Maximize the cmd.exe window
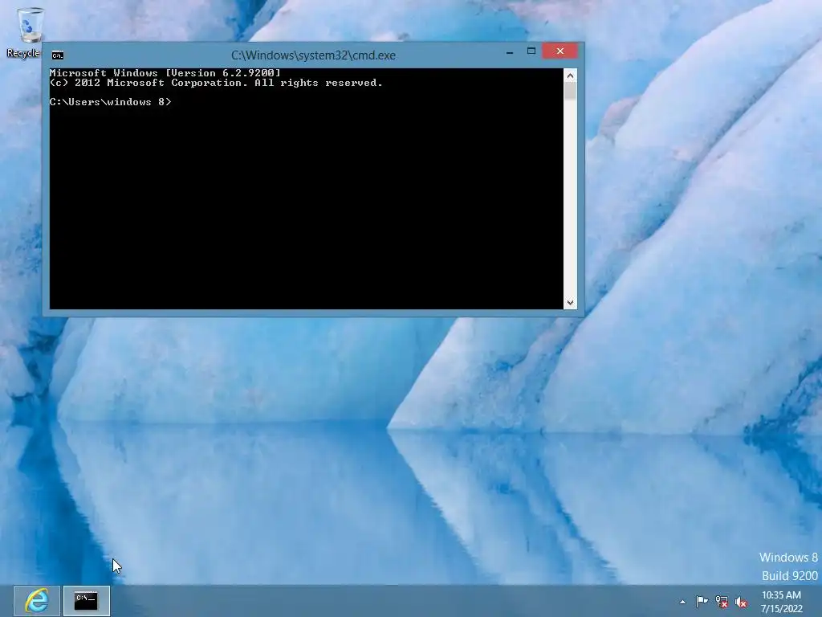Viewport: 822px width, 617px height. [531, 51]
